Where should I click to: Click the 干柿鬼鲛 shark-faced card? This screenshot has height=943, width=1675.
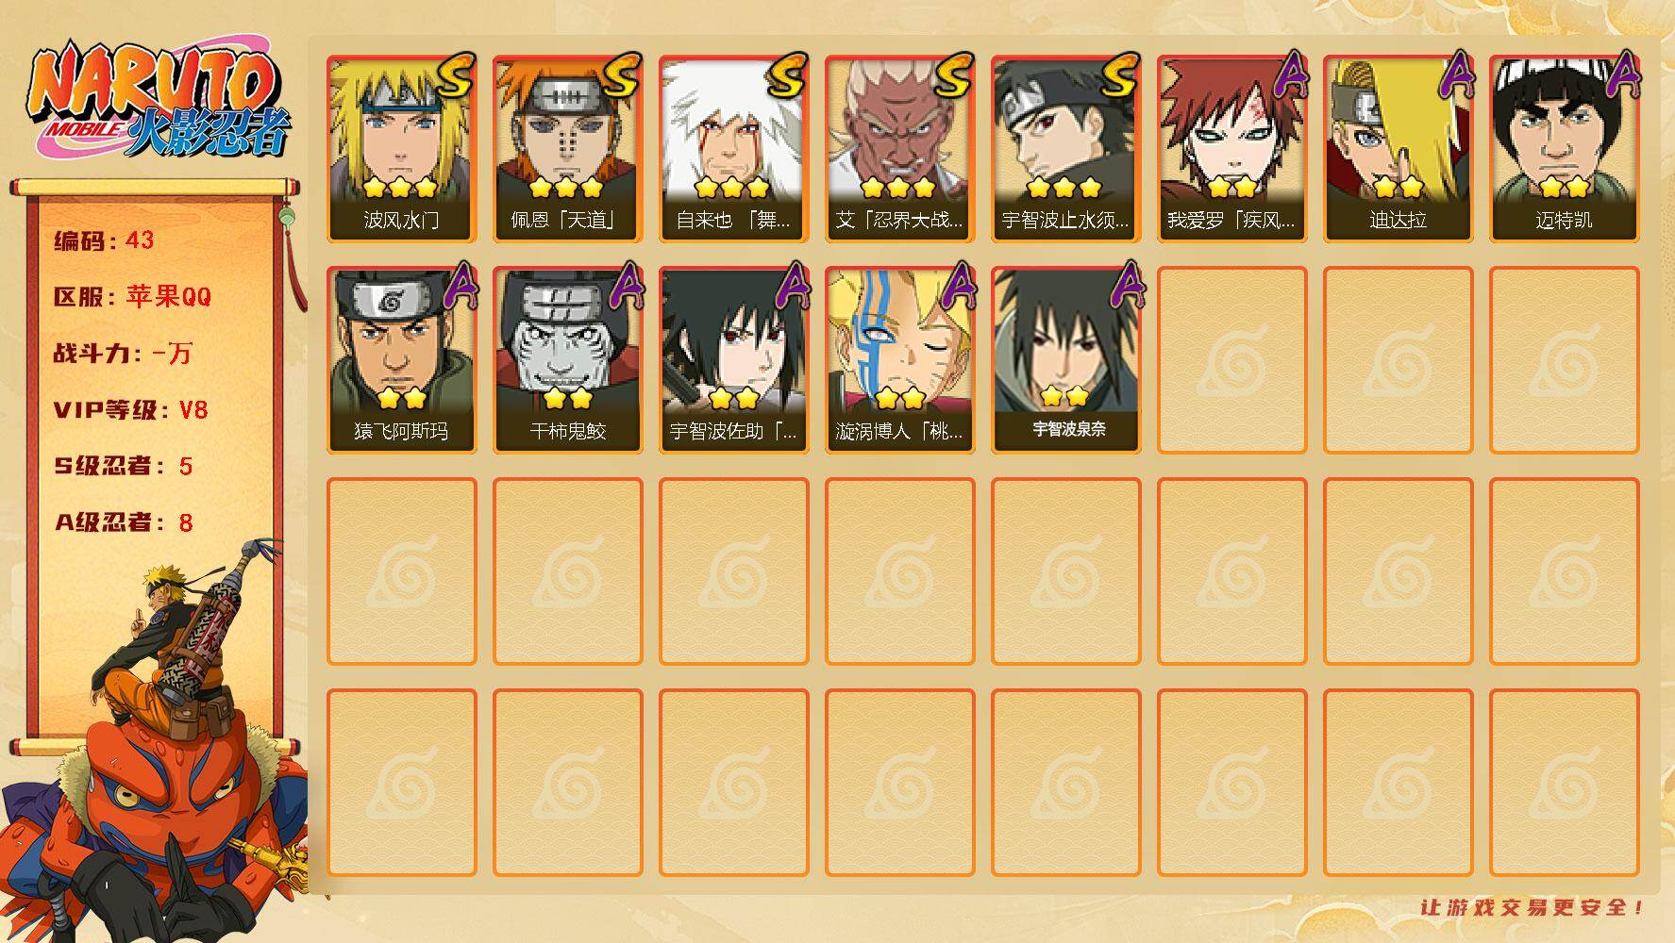(x=567, y=360)
